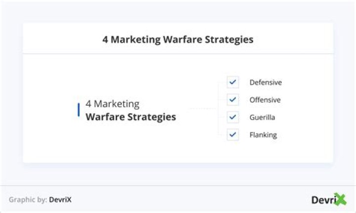
Task: Select the Offensive strategy label
Action: point(265,100)
